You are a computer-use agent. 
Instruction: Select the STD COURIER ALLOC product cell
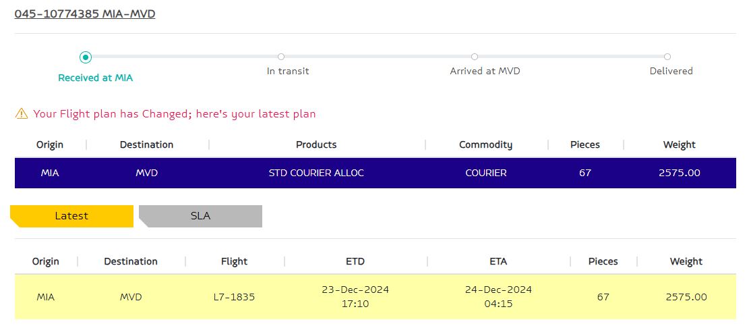tap(316, 173)
